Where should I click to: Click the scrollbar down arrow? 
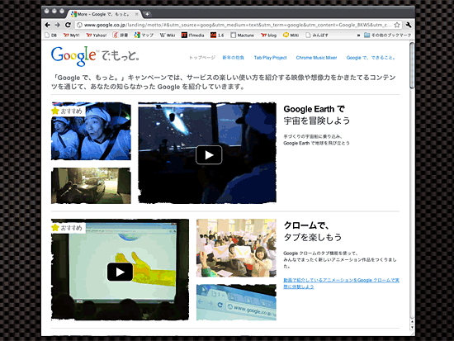click(x=412, y=328)
